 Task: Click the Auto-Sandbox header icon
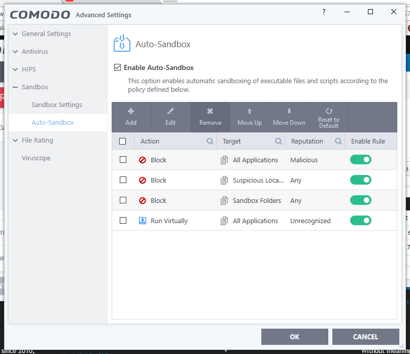(122, 44)
